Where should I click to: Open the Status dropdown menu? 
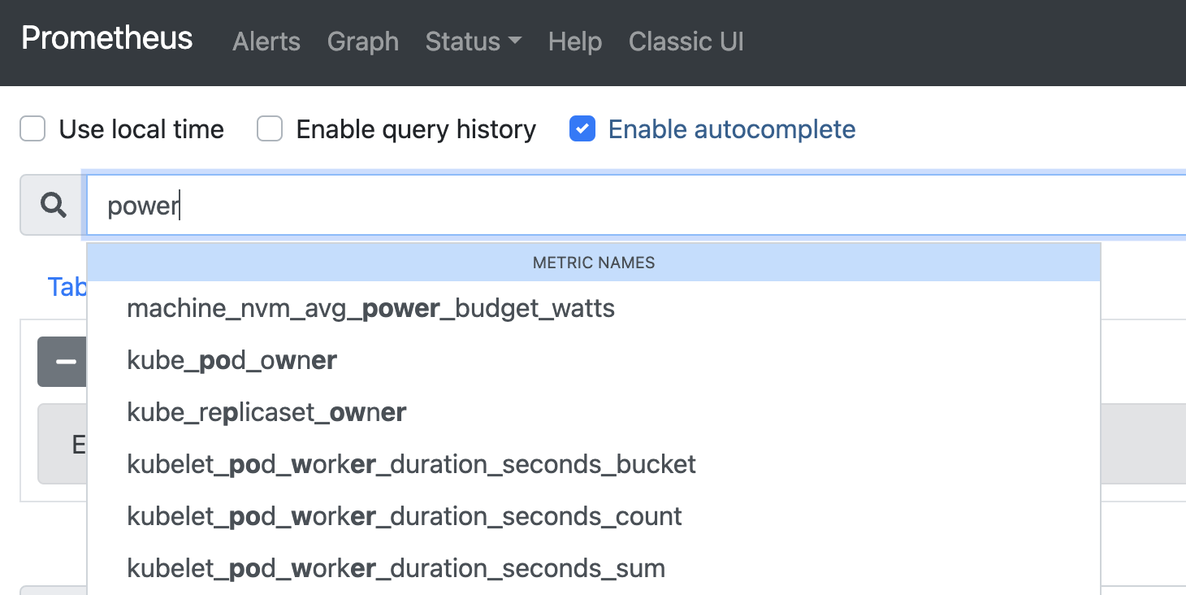point(473,41)
